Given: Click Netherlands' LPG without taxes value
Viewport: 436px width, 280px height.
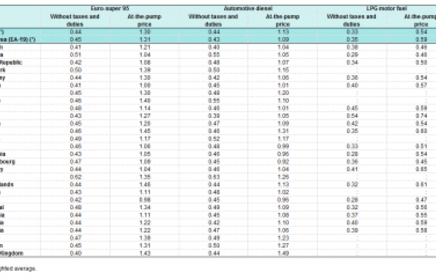Looking at the screenshot, I should pyautogui.click(x=352, y=184).
